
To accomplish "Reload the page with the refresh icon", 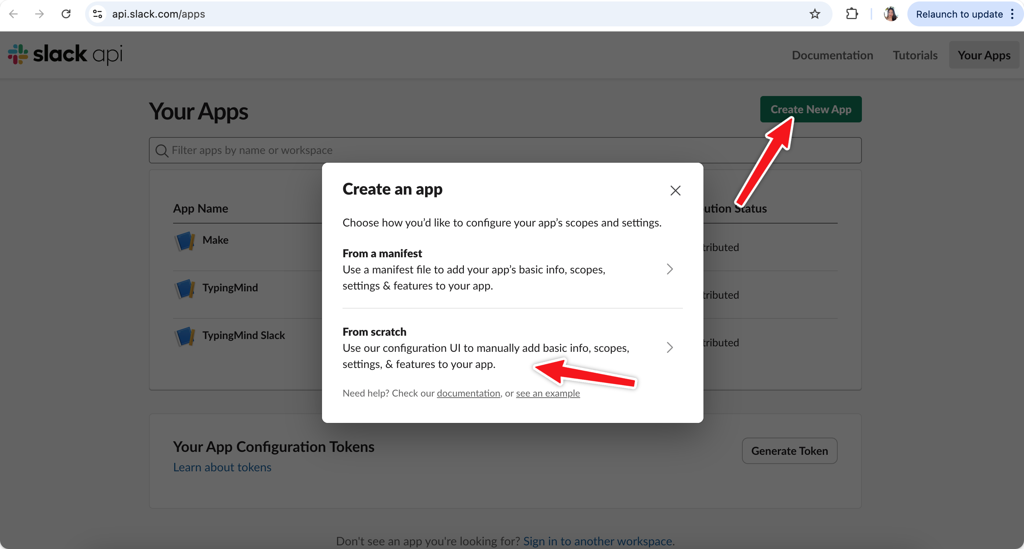I will (66, 14).
